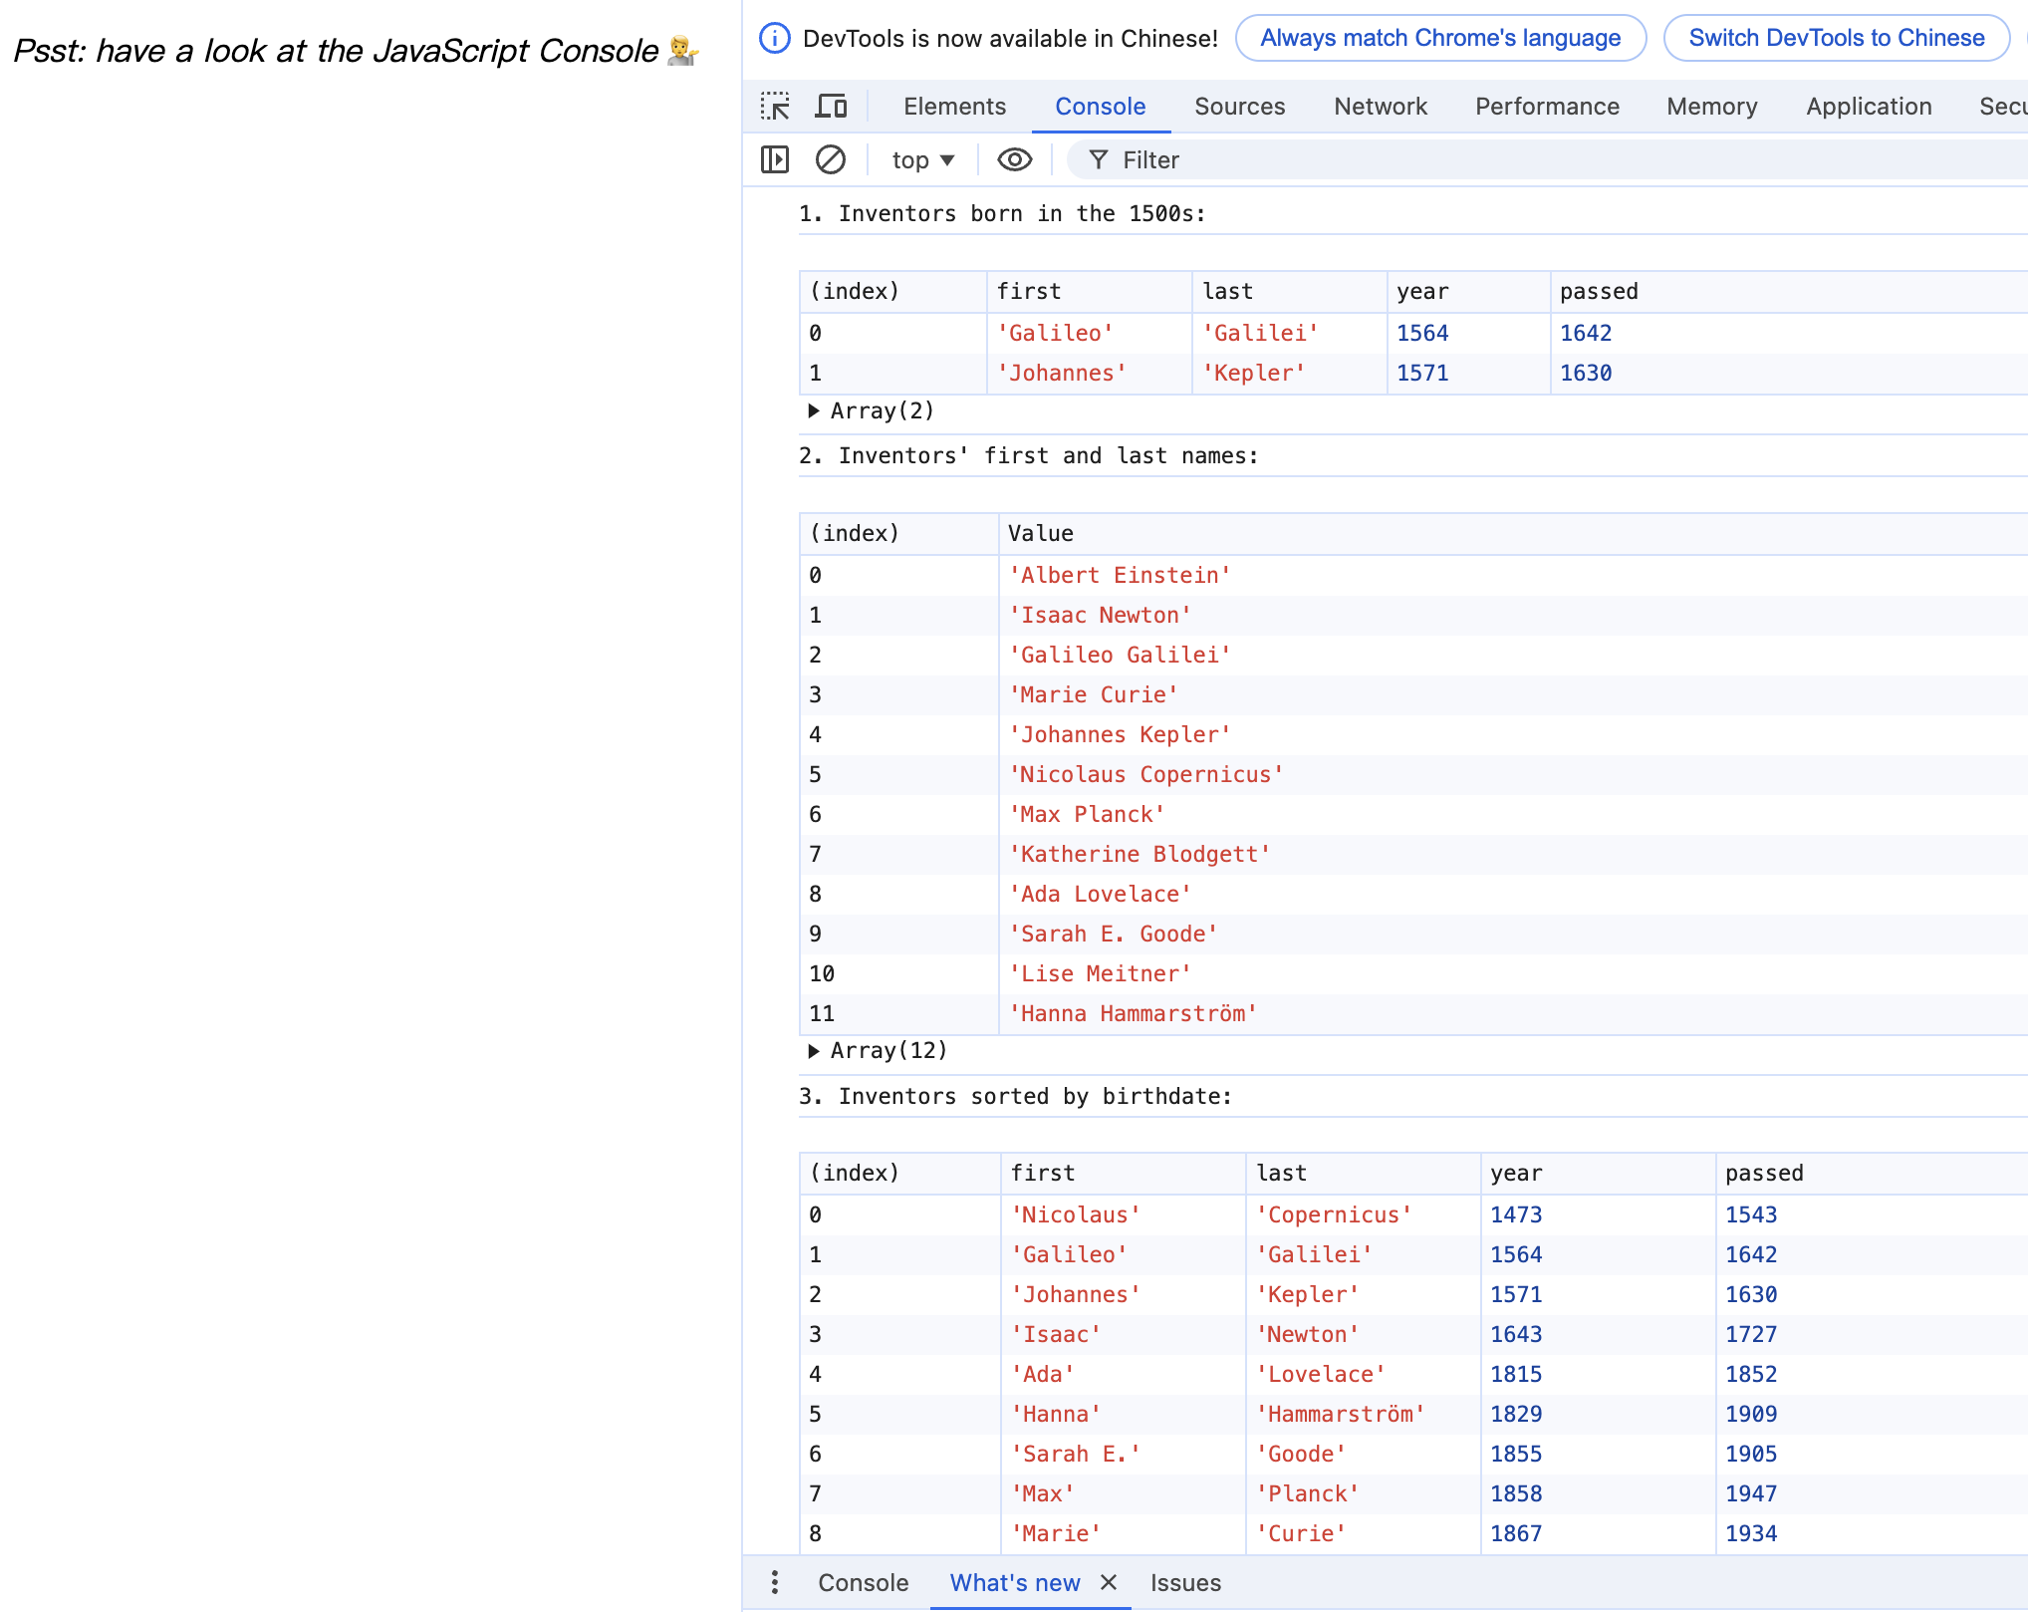Screen dimensions: 2028x1612
Task: Toggle the device toolbar icon
Action: pos(831,106)
